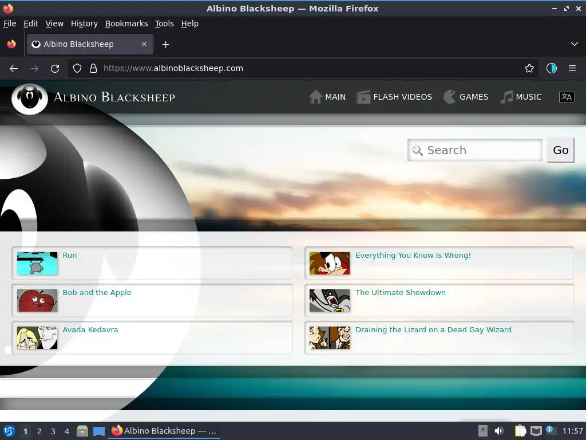Go back one page
The image size is (586, 440).
pyautogui.click(x=14, y=69)
